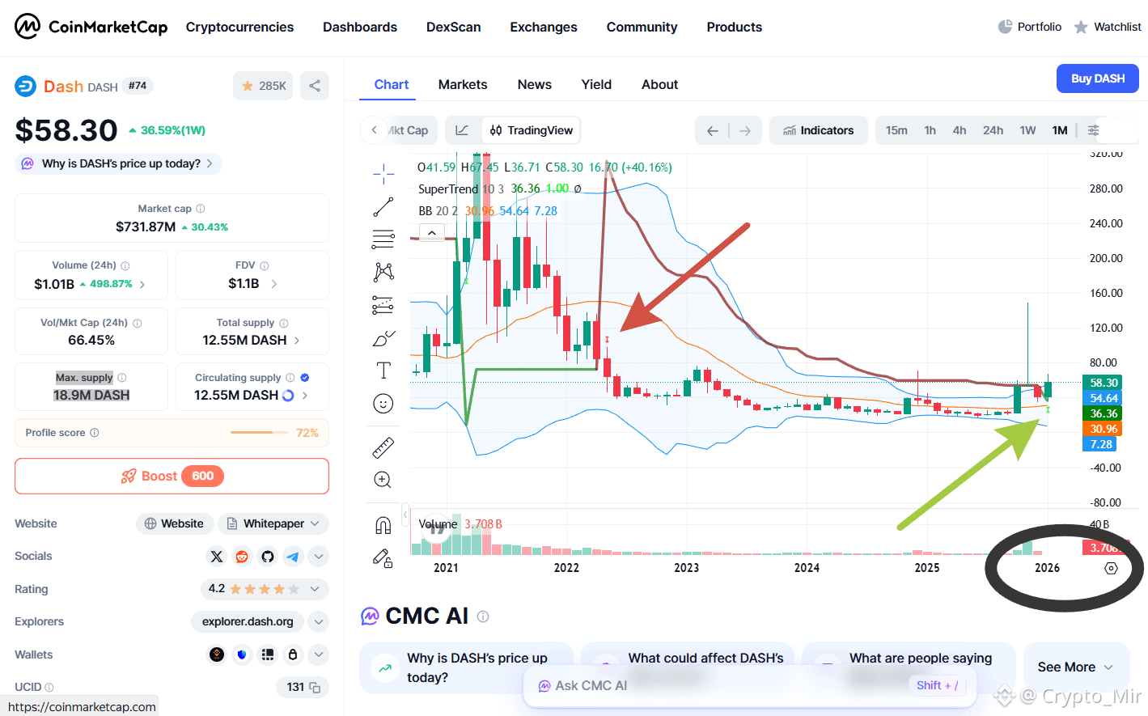1148x716 pixels.
Task: Switch to the Markets tab
Action: pyautogui.click(x=463, y=85)
